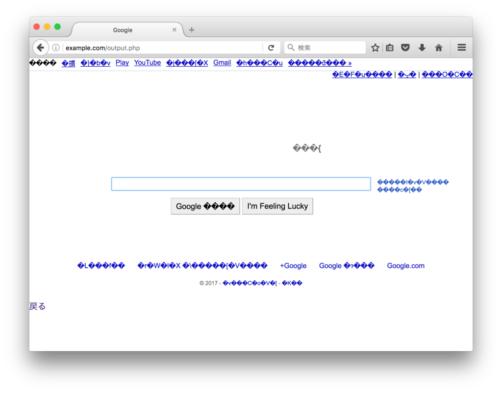Image resolution: width=502 pixels, height=393 pixels.
Task: Focus the browser search box
Action: pos(325,48)
